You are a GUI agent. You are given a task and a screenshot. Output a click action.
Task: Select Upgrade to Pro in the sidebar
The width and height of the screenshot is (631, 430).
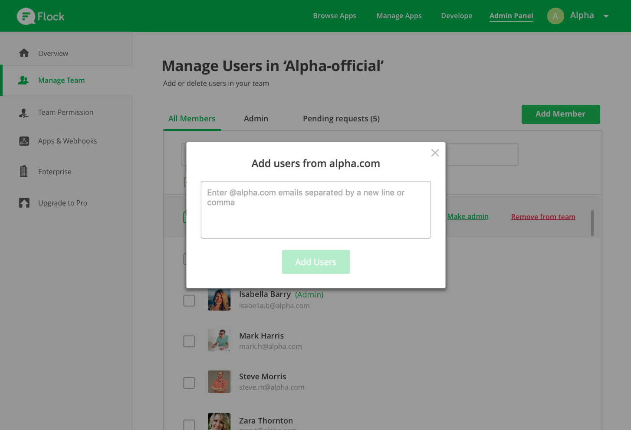coord(62,203)
